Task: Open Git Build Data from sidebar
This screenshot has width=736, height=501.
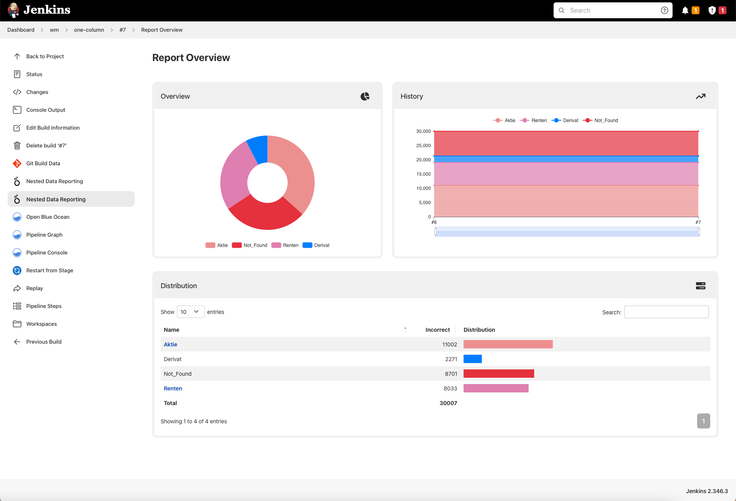Action: 43,163
